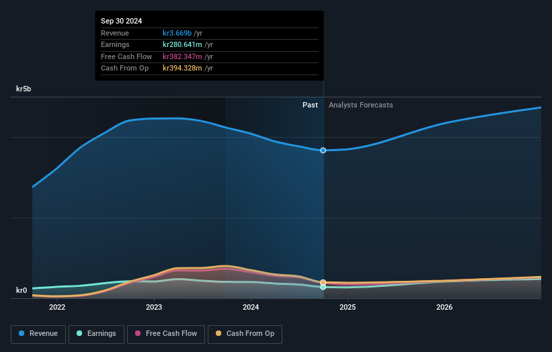552x352 pixels.
Task: Click the 2025 x-axis label
Action: coord(348,308)
